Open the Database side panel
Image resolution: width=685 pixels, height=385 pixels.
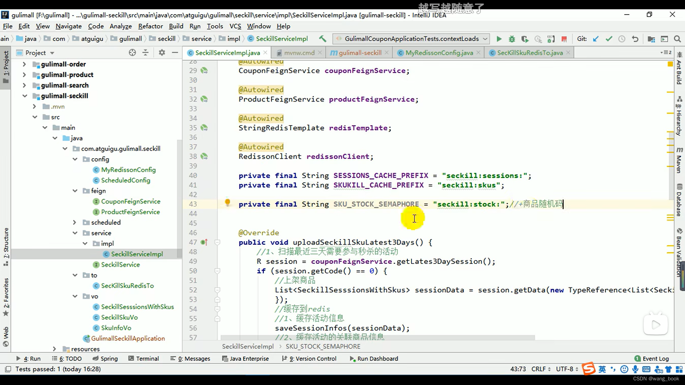(679, 200)
